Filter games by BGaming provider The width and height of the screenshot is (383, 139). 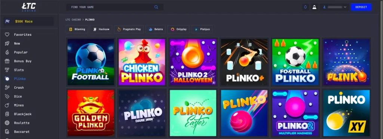[x=77, y=29]
